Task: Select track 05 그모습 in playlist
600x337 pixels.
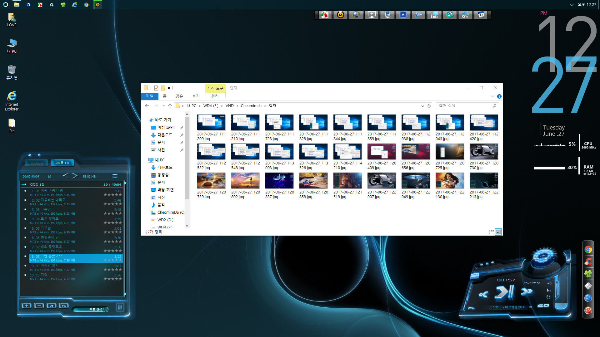Action: point(75,230)
